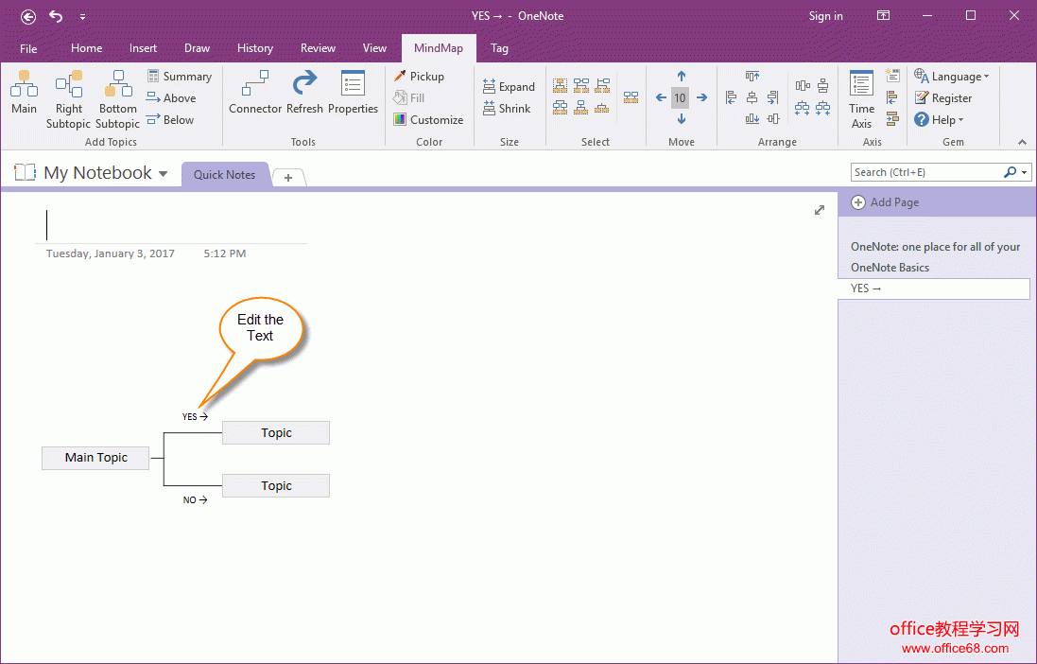Open the Help dropdown menu
Screen dimensions: 1037x664
pyautogui.click(x=939, y=120)
